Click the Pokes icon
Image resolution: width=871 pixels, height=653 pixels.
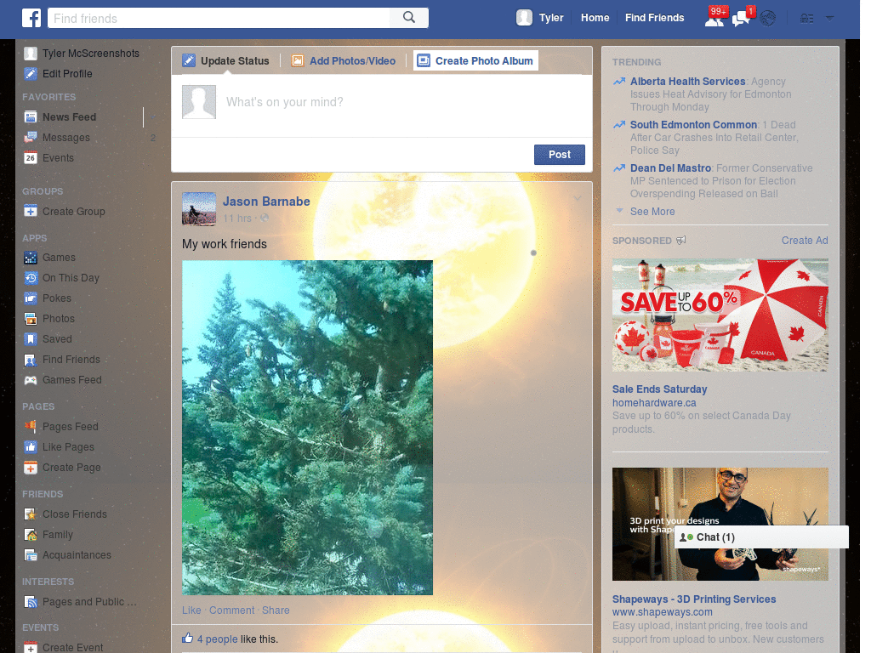(x=31, y=298)
